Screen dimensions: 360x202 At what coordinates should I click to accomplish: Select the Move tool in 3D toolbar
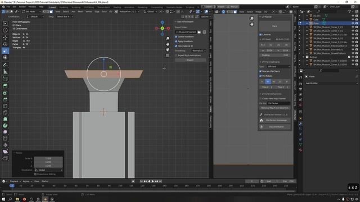point(5,38)
